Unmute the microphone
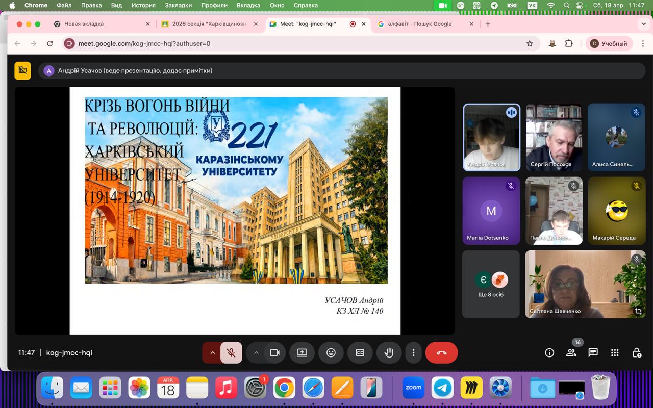The image size is (653, 408). point(231,353)
